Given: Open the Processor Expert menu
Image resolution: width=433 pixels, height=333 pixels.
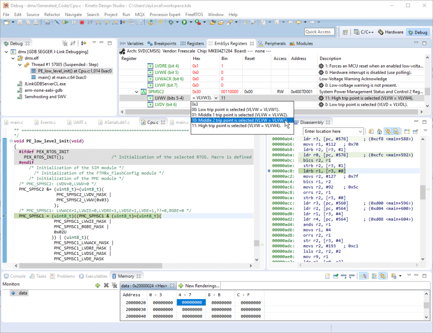Looking at the screenshot, I should point(164,14).
